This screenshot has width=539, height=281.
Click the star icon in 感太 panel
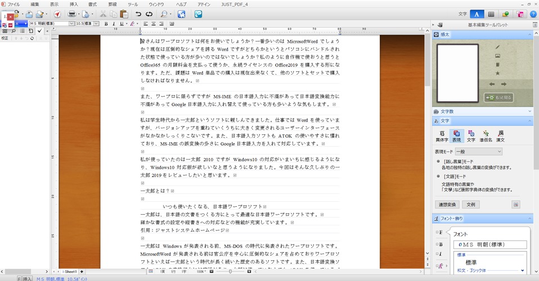pos(497,73)
